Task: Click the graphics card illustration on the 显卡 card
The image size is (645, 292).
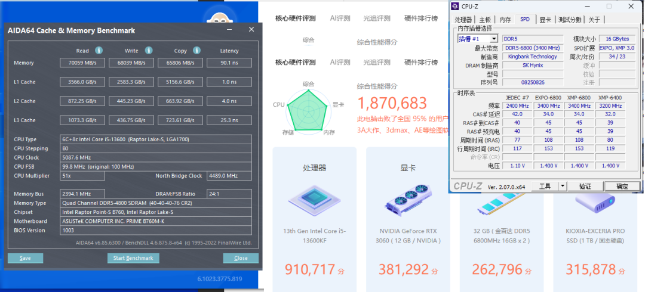Action: pos(408,201)
